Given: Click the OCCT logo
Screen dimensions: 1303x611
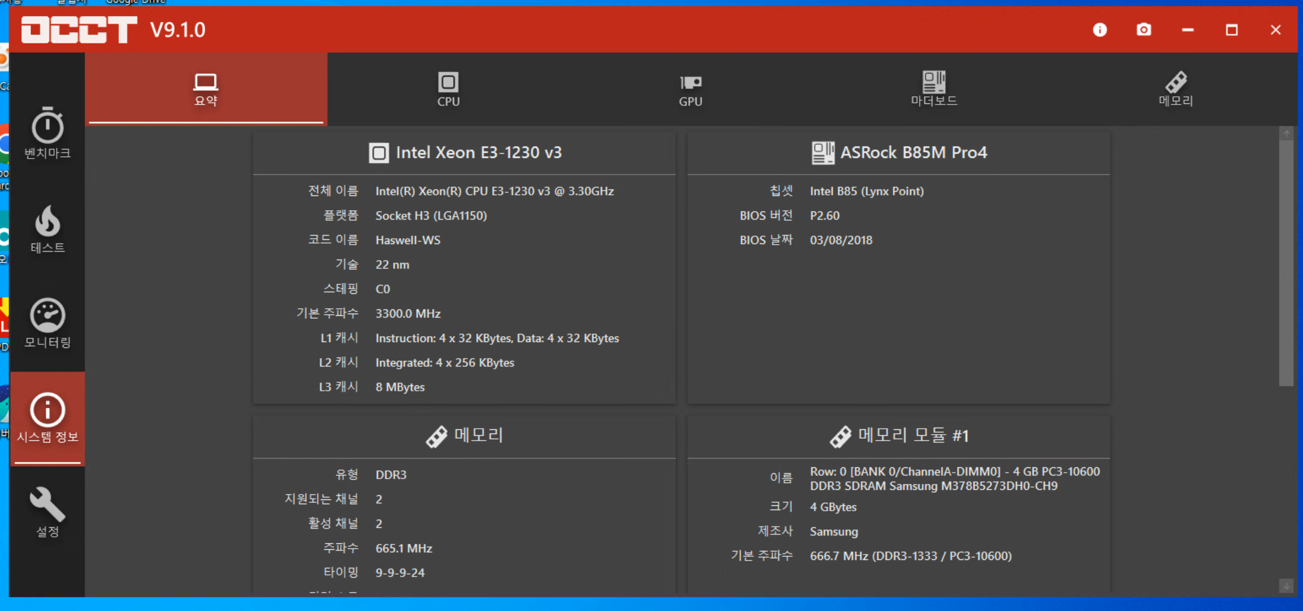Looking at the screenshot, I should (79, 30).
